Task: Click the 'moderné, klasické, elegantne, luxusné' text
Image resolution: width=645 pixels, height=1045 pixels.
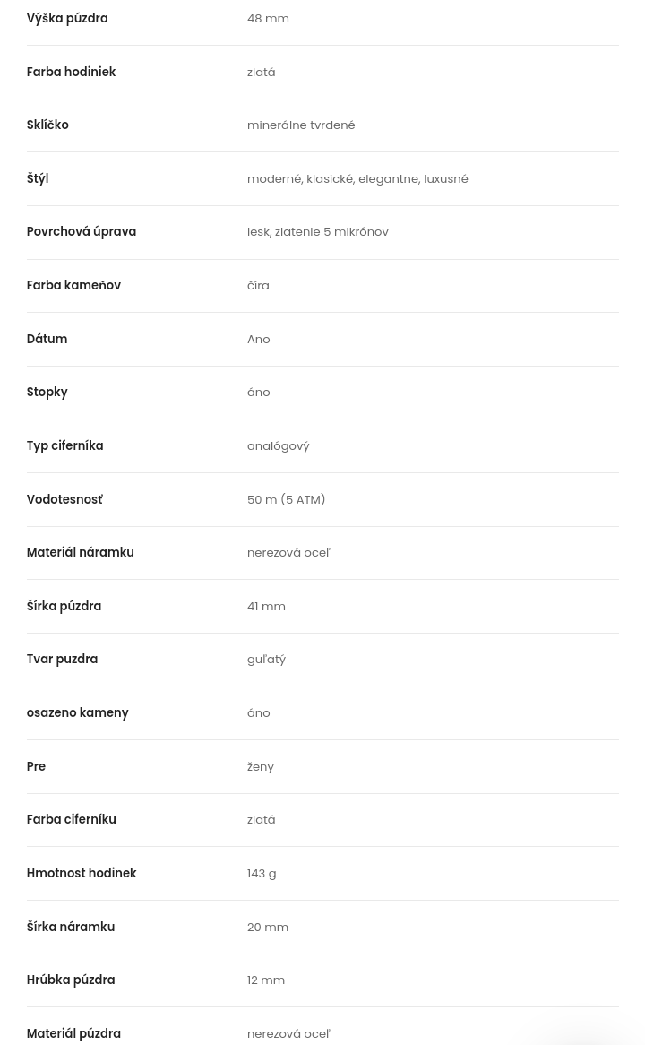Action: pos(357,178)
